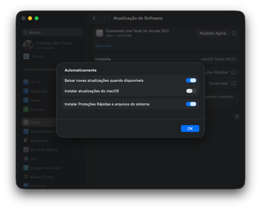
Task: Click the Energia lightning icon
Action: pos(26,109)
